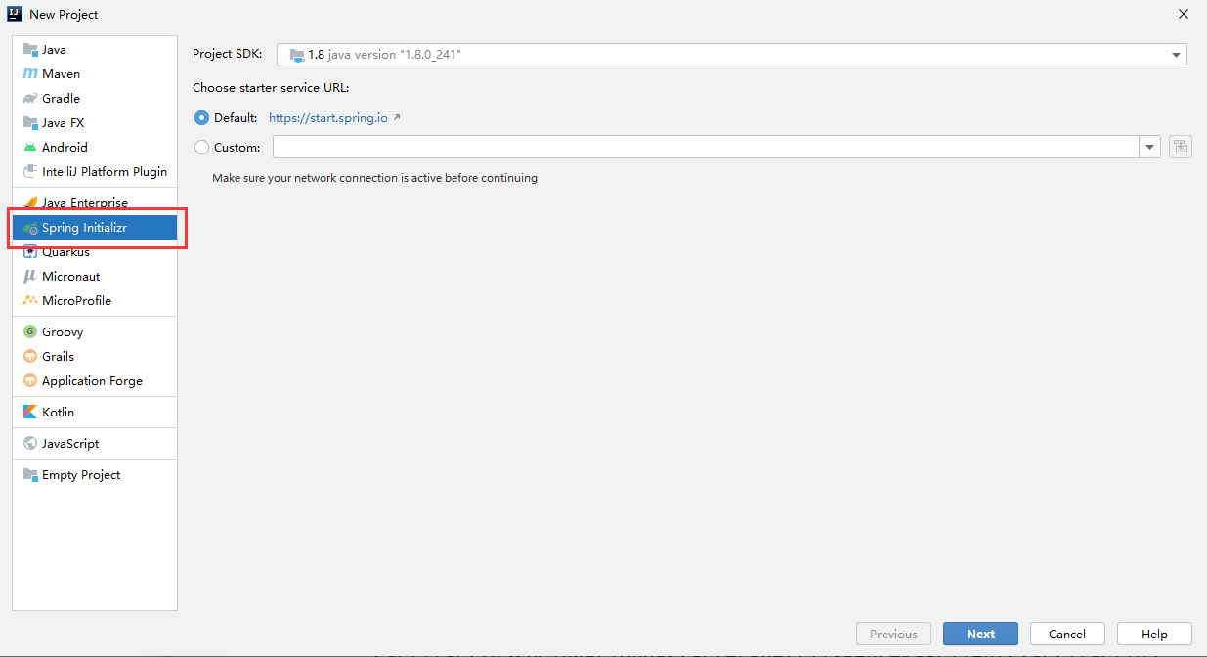Viewport: 1207px width, 657px height.
Task: Click the Empty Project folder icon
Action: point(29,474)
